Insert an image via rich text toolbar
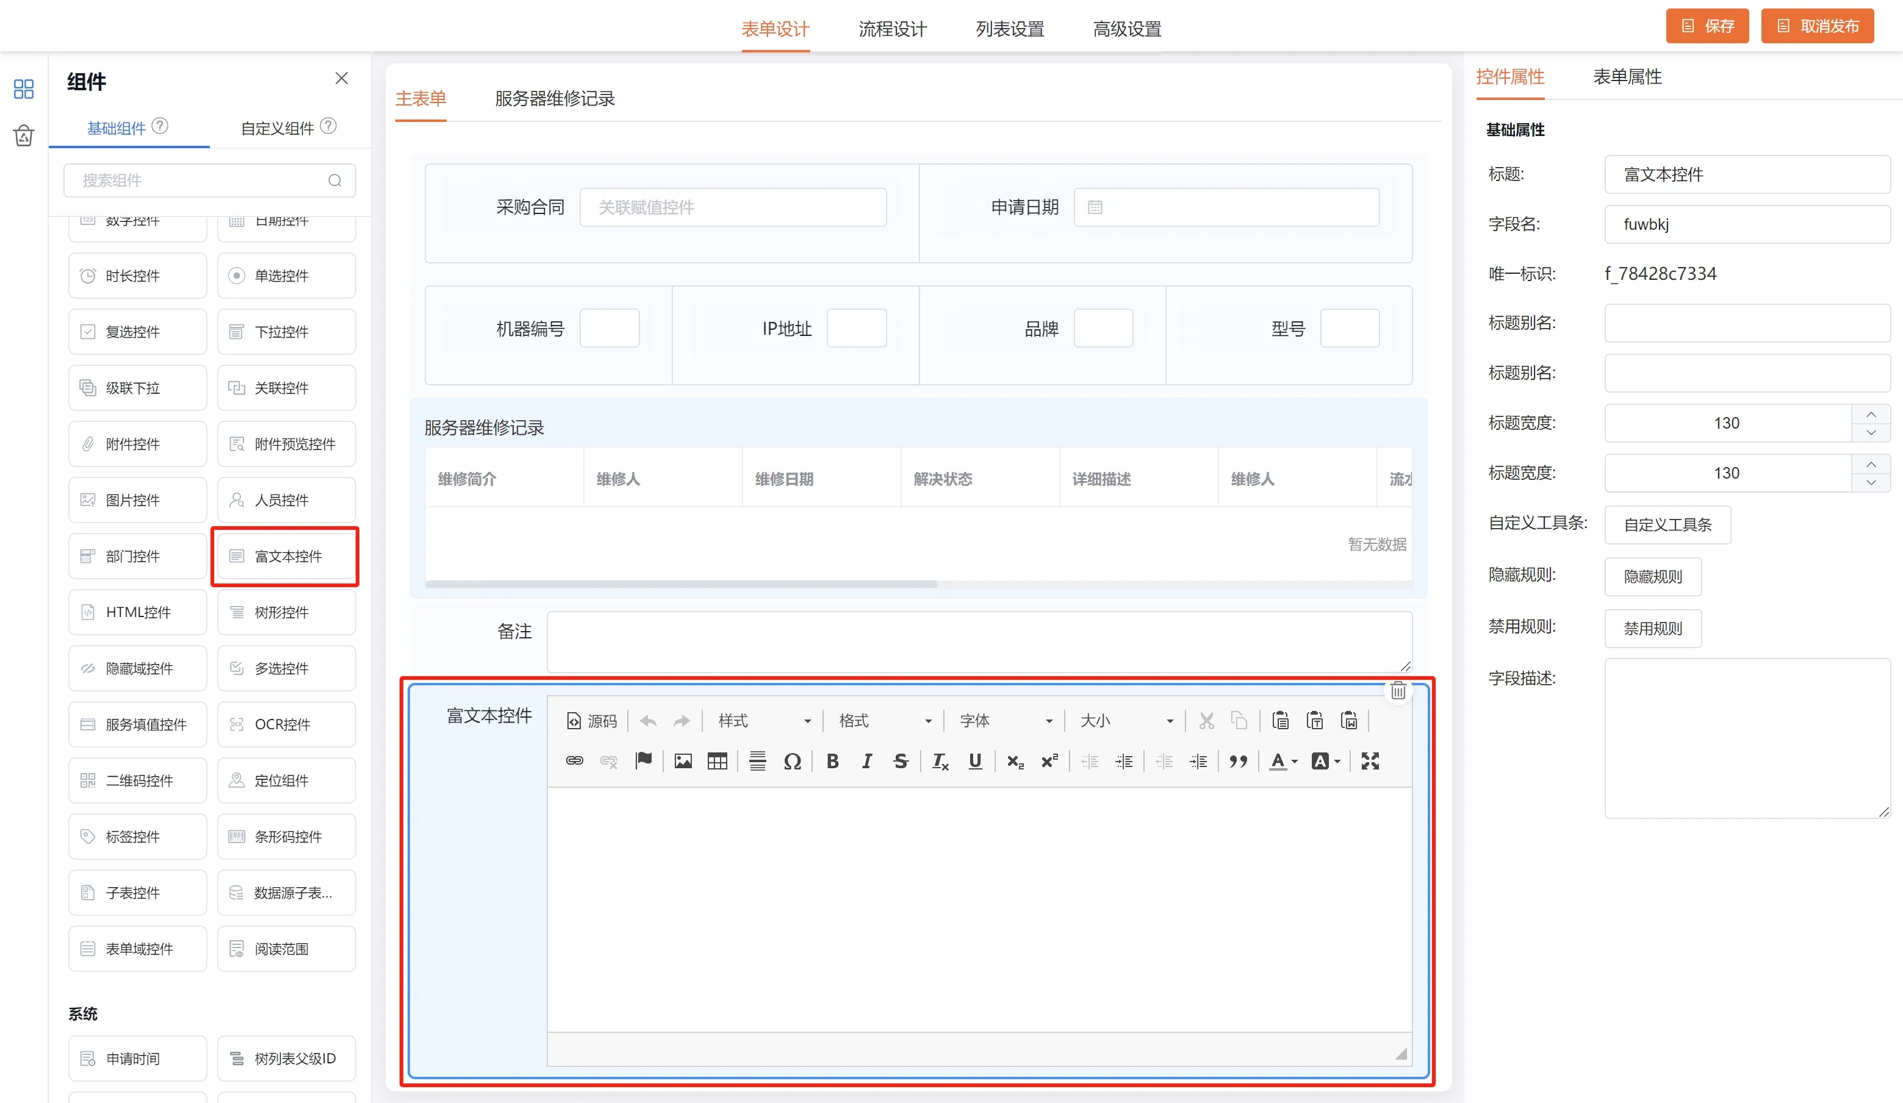 pyautogui.click(x=683, y=761)
